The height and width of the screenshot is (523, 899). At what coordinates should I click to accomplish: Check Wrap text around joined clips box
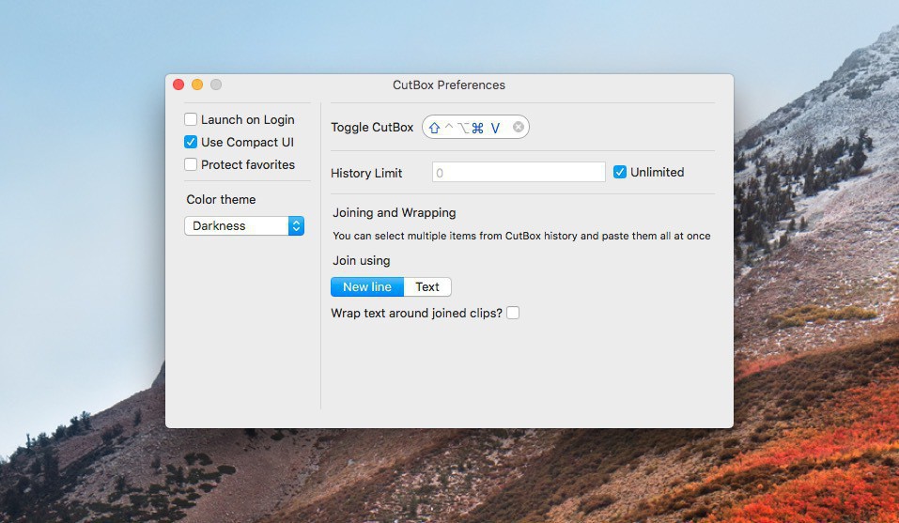[x=513, y=313]
